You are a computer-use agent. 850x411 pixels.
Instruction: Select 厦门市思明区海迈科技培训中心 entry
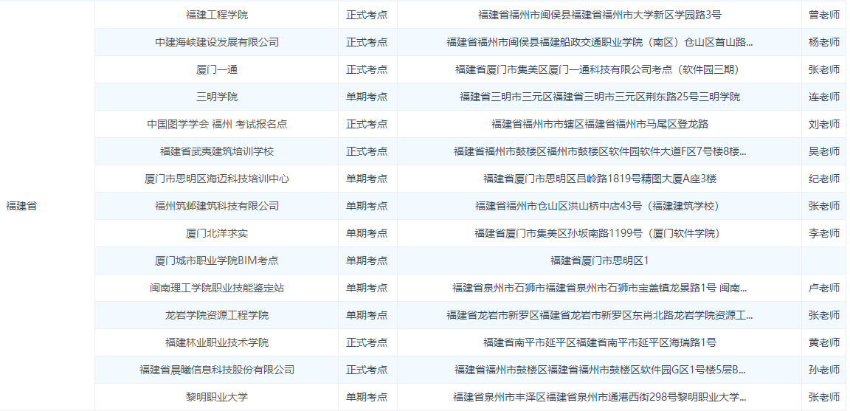(217, 179)
